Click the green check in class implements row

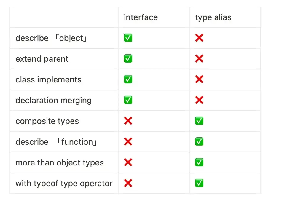click(x=128, y=79)
